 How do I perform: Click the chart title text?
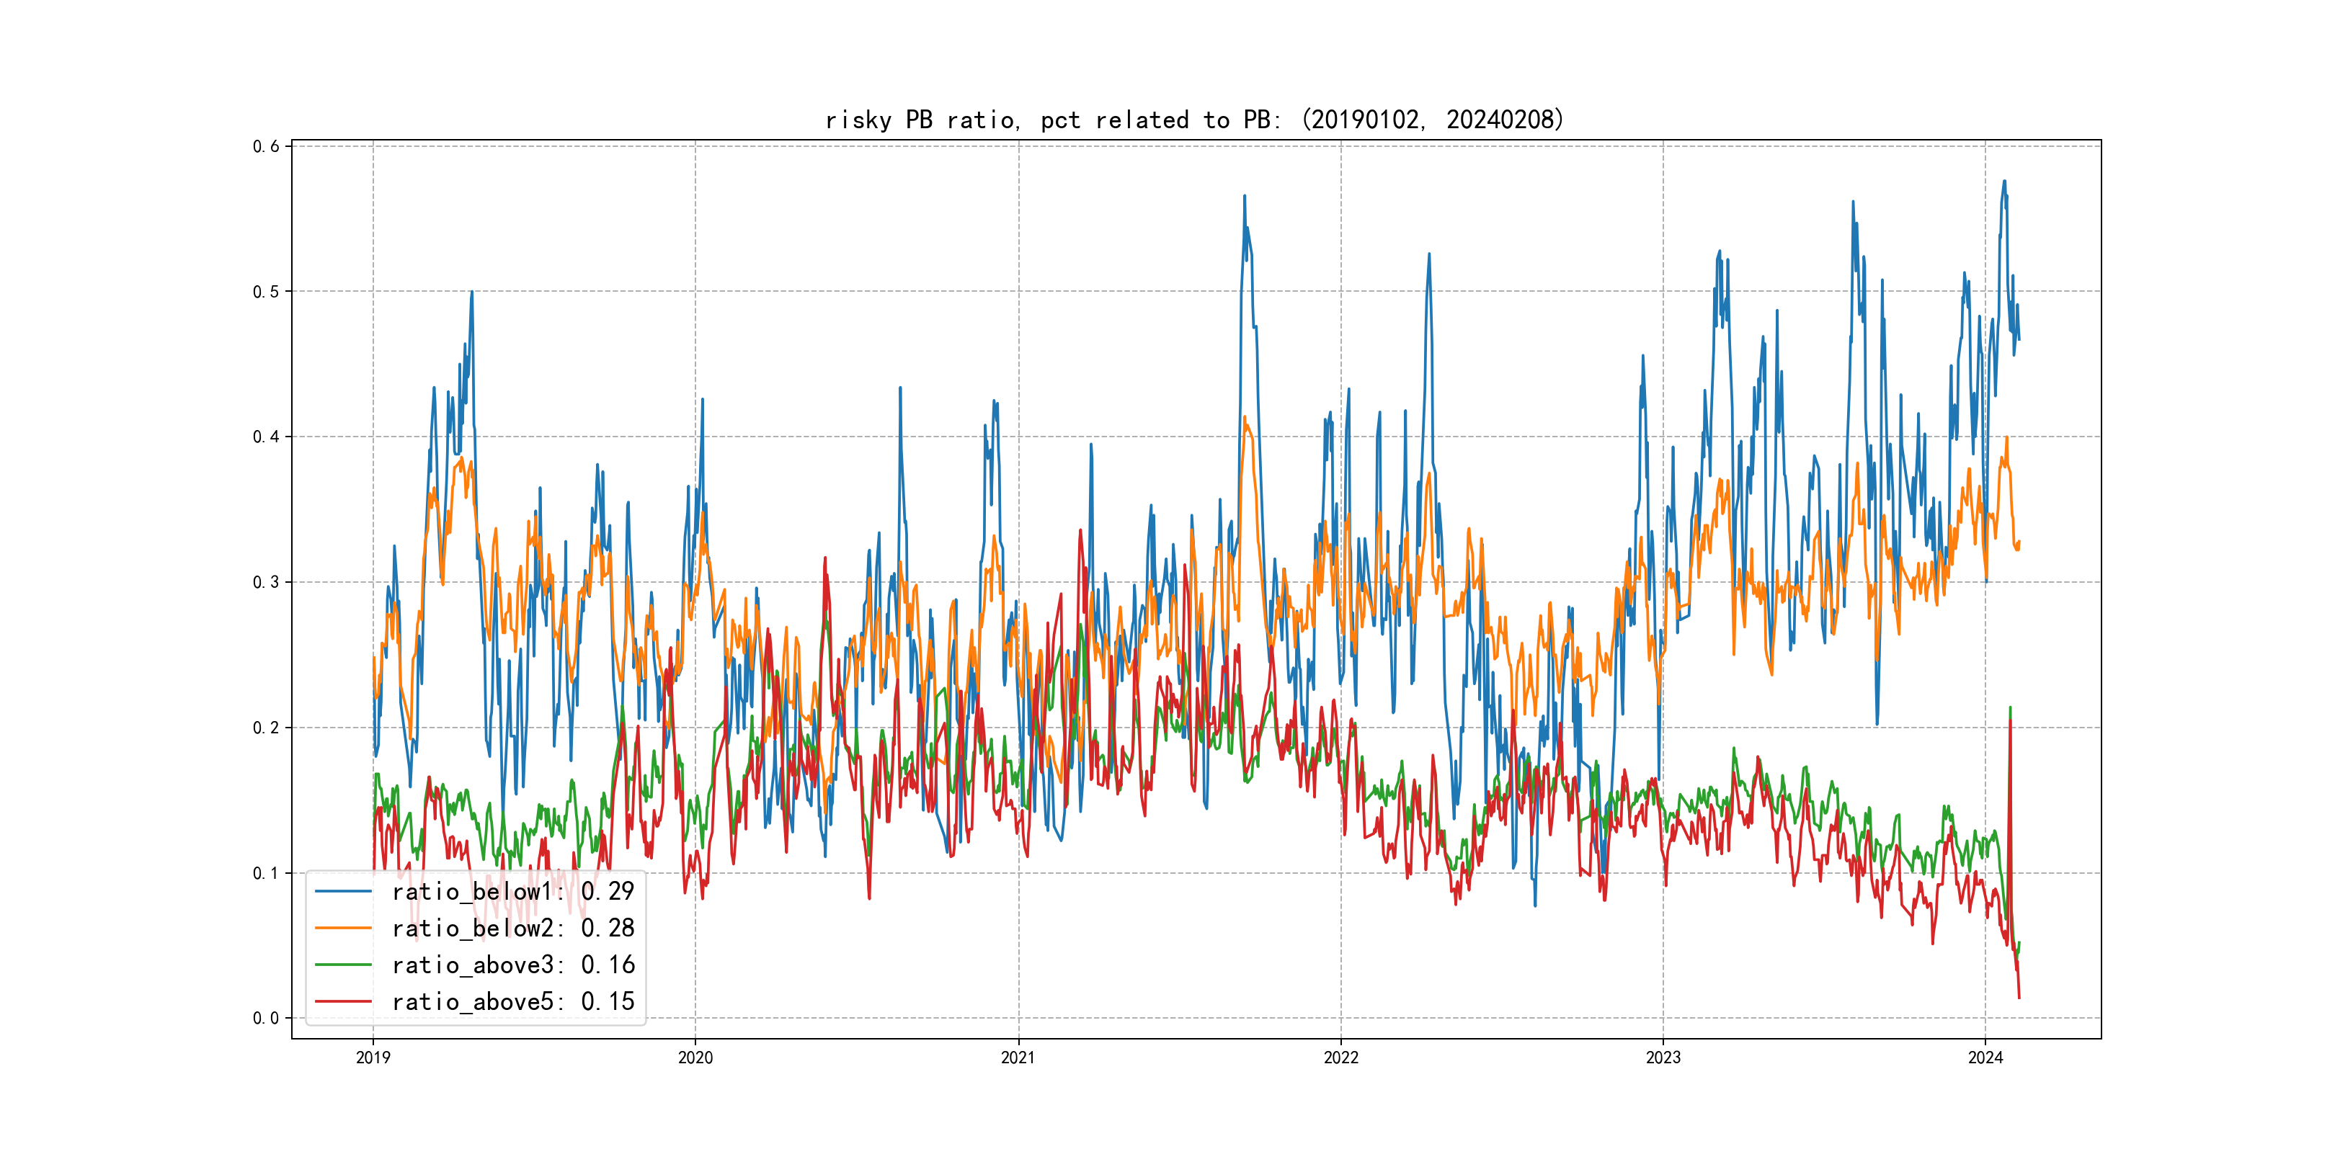[1195, 120]
